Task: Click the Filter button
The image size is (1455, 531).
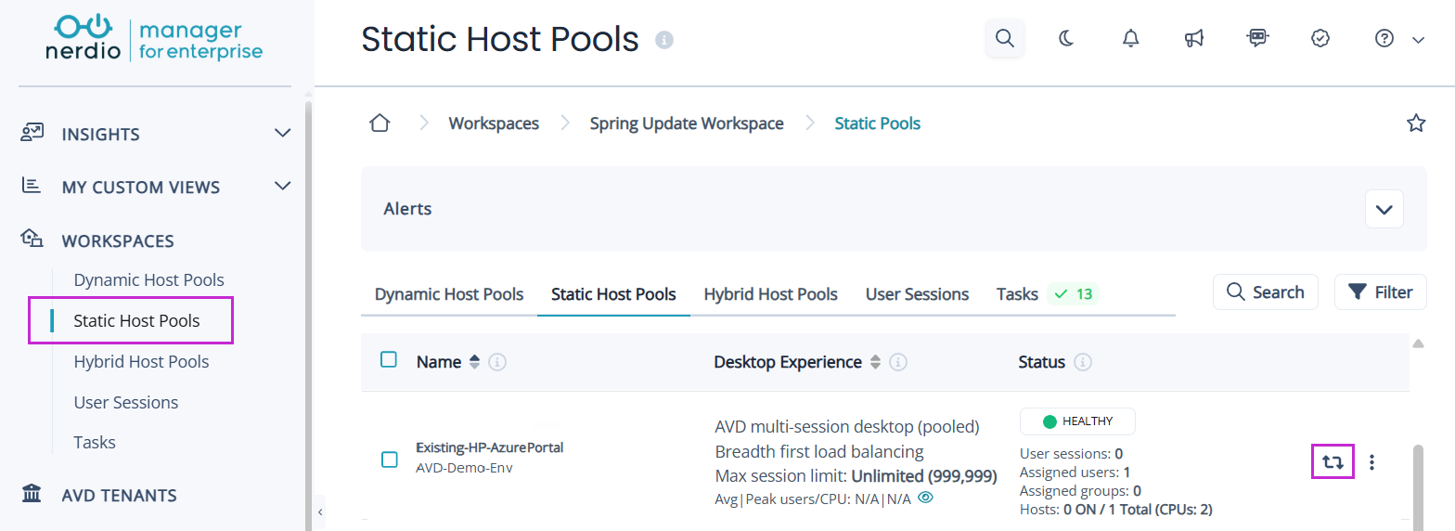Action: coord(1381,292)
